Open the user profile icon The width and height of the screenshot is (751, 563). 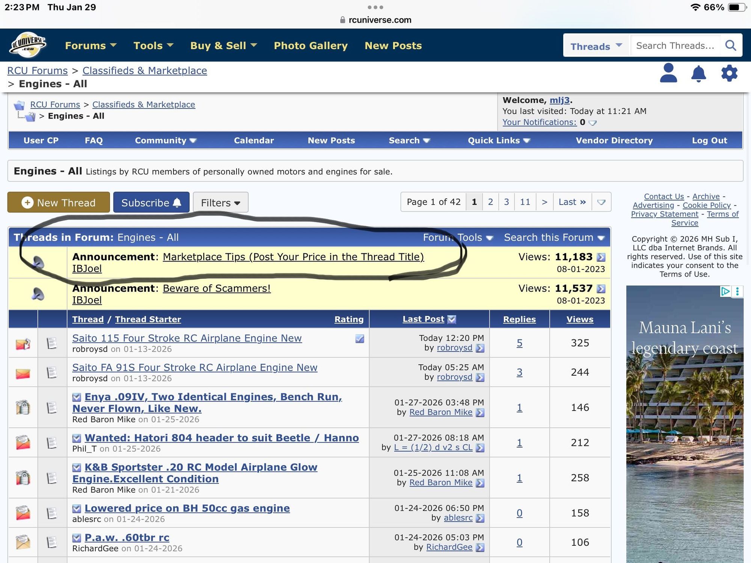click(668, 73)
